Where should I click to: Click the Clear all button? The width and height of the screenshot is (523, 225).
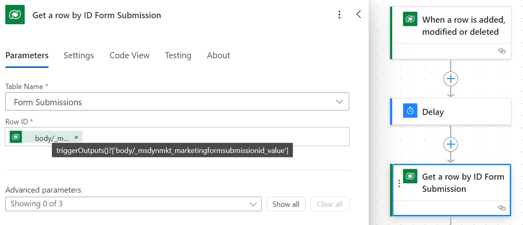click(330, 204)
